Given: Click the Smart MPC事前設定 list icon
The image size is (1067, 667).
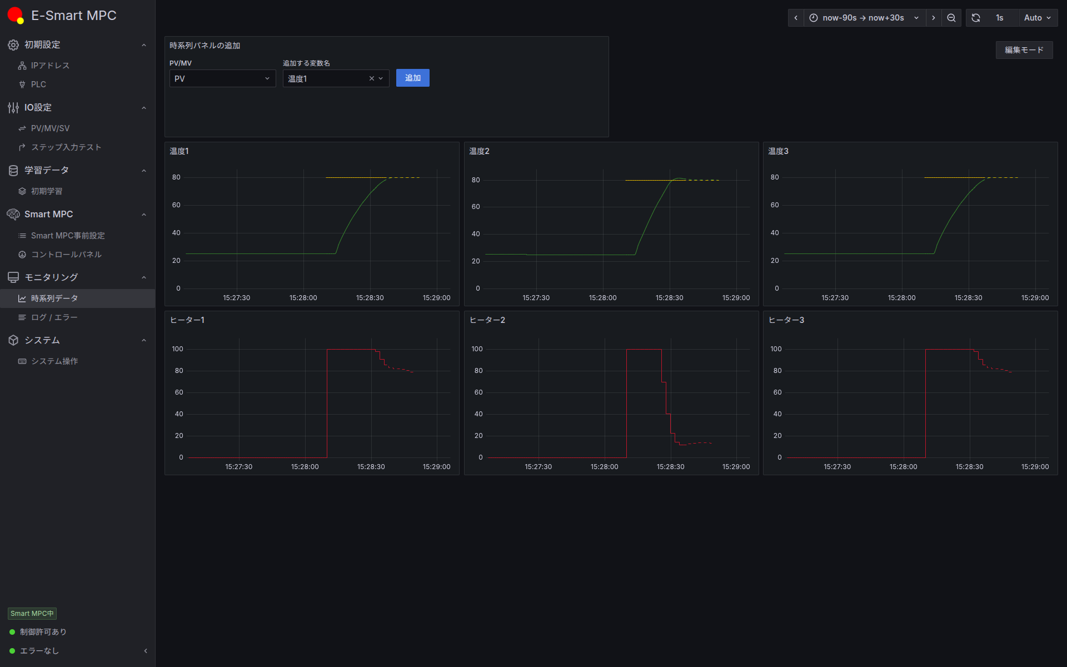Looking at the screenshot, I should tap(22, 236).
